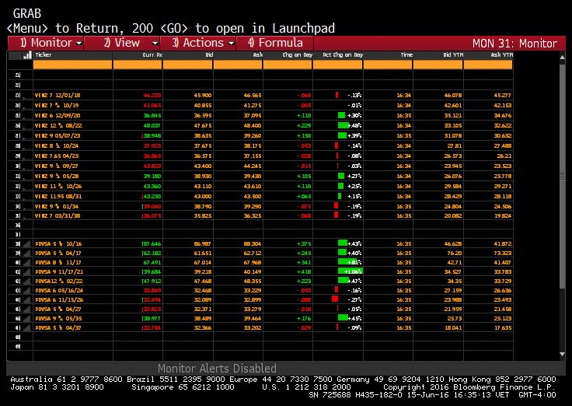Click bid value 86.987 cell

click(x=203, y=244)
